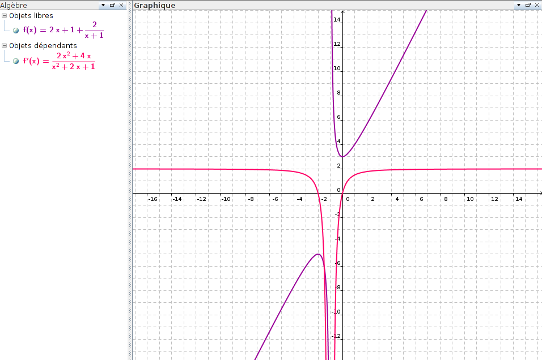This screenshot has height=360, width=542.
Task: Click the Objets dépendants category label
Action: 43,46
